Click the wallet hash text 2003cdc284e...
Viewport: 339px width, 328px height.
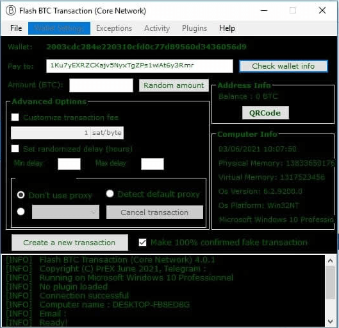[x=146, y=47]
